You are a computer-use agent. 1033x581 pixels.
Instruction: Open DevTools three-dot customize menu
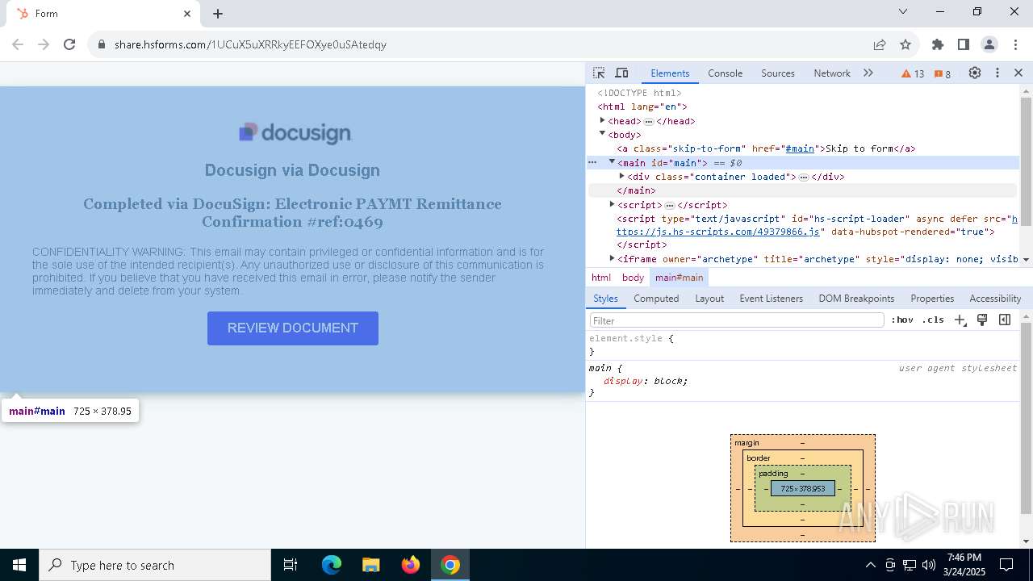[997, 73]
